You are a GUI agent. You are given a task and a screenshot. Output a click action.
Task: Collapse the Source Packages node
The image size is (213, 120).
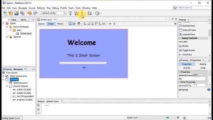coord(7,27)
